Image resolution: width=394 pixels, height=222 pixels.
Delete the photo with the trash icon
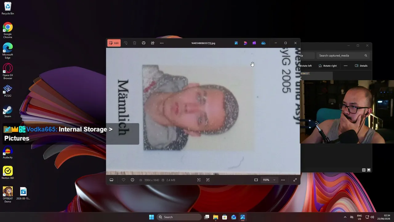135,43
